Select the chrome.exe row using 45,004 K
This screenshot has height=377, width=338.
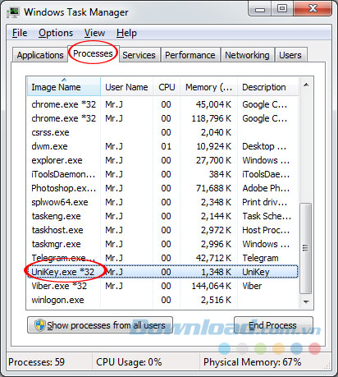pyautogui.click(x=162, y=104)
